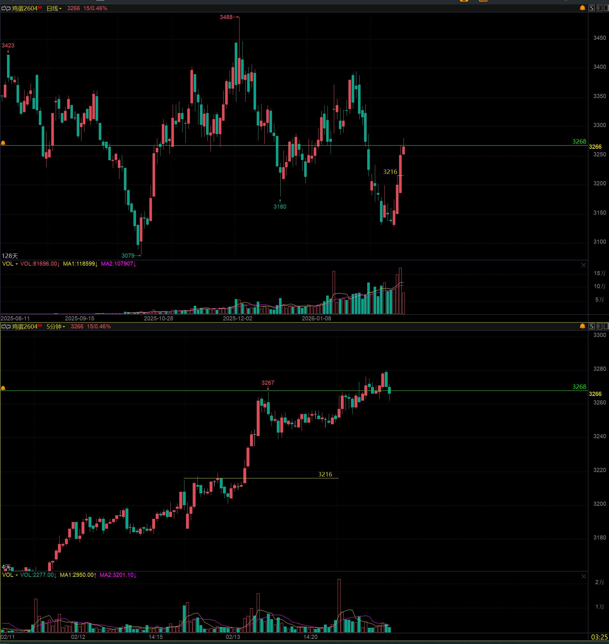Image resolution: width=609 pixels, height=644 pixels.
Task: Close the daily chart VOL indicator panel
Action: (x=583, y=265)
